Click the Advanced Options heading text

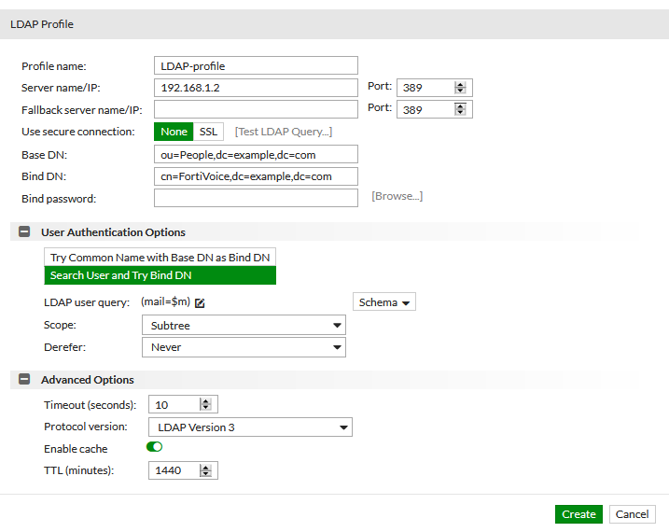pyautogui.click(x=88, y=379)
